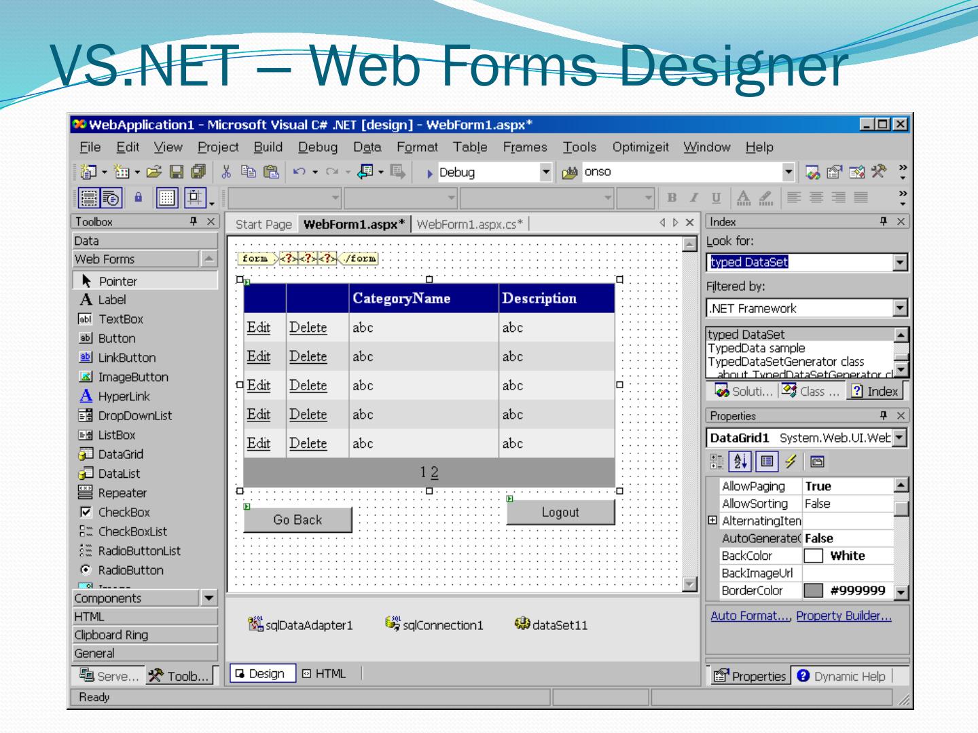
Task: Click the Add New Item toolbar icon
Action: coord(122,172)
